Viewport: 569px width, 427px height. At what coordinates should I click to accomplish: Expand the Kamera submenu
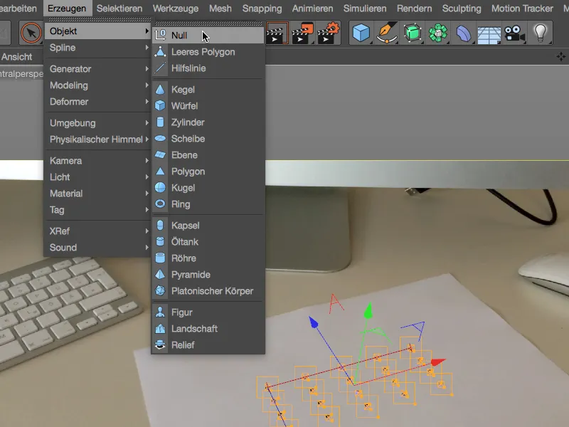(x=97, y=161)
